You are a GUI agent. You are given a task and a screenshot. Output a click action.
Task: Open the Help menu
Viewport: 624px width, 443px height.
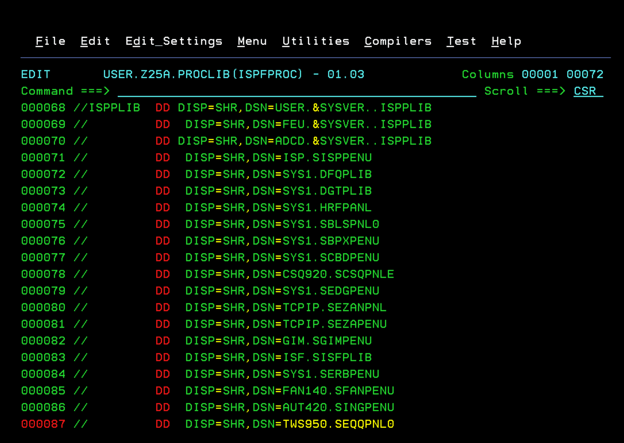click(506, 41)
